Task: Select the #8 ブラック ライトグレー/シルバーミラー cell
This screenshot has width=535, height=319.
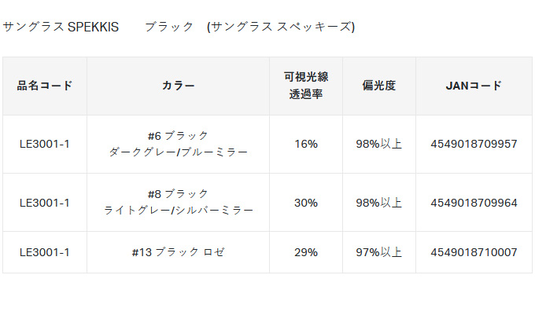Action: point(178,203)
